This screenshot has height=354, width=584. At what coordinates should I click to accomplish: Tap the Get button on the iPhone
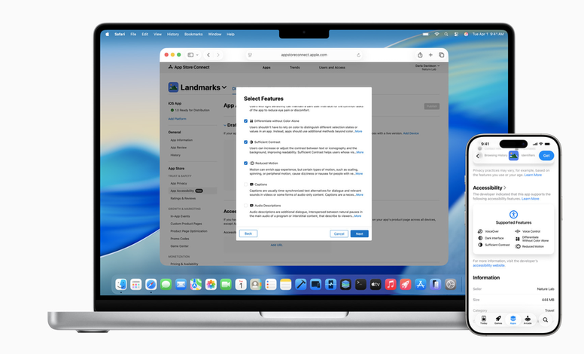tap(546, 156)
